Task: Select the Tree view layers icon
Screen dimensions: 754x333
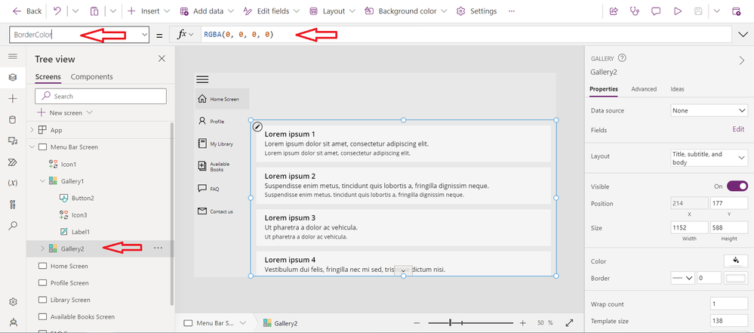Action: point(13,77)
